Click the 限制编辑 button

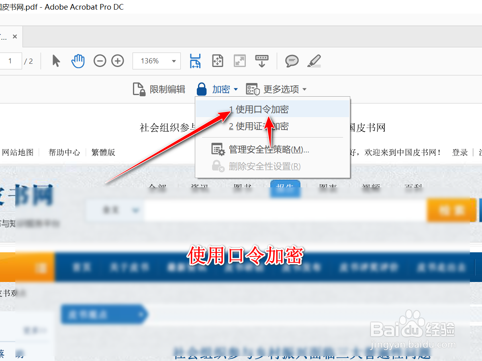159,89
